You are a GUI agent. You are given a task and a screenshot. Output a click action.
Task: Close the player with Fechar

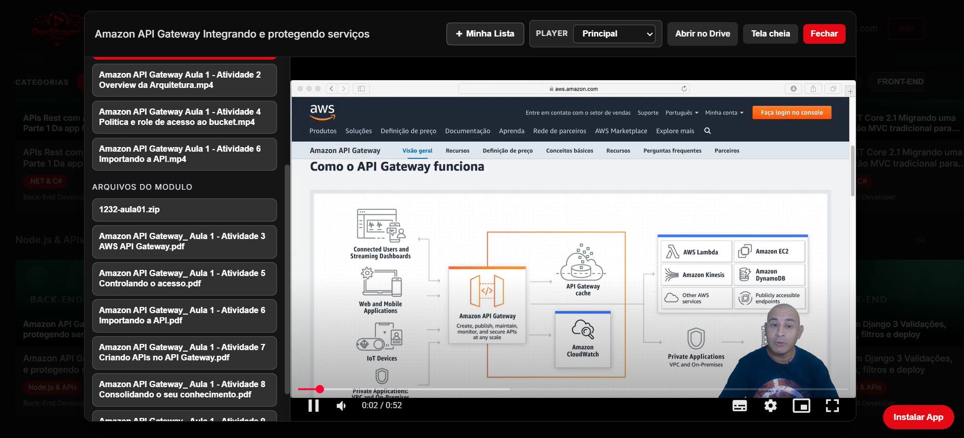824,34
